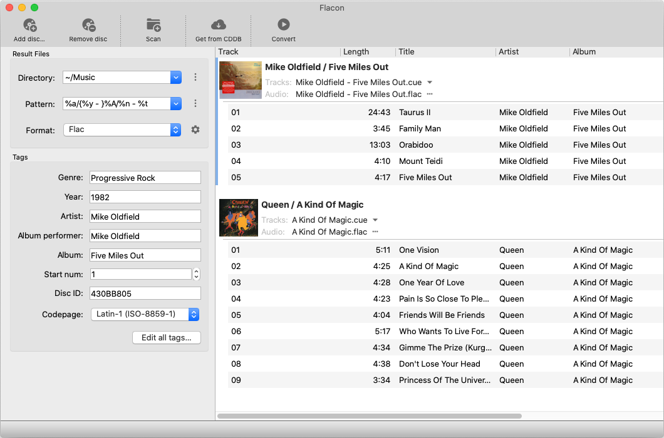The image size is (664, 438).
Task: Click the Edit all tags button
Action: (x=166, y=338)
